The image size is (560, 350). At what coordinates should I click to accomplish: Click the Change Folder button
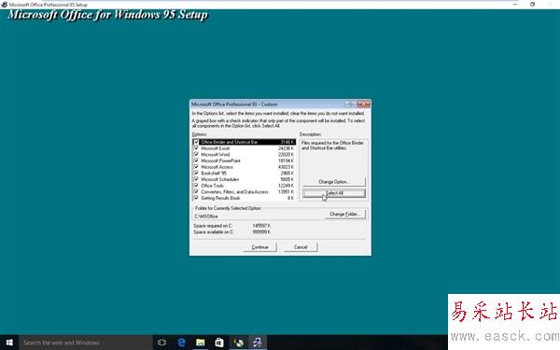click(345, 214)
